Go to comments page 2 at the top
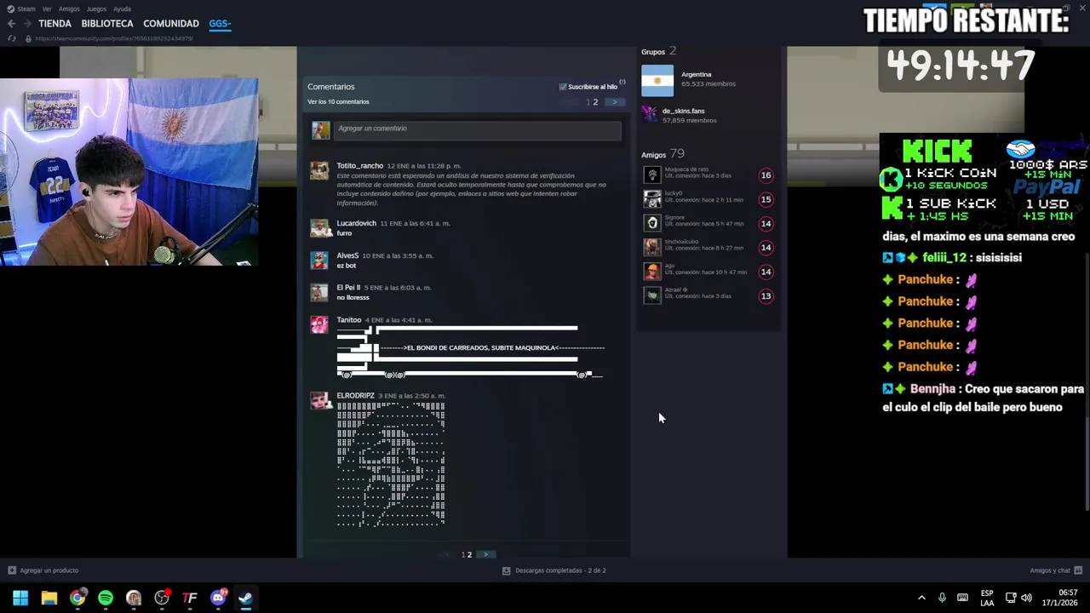The width and height of the screenshot is (1090, 613). (x=595, y=102)
